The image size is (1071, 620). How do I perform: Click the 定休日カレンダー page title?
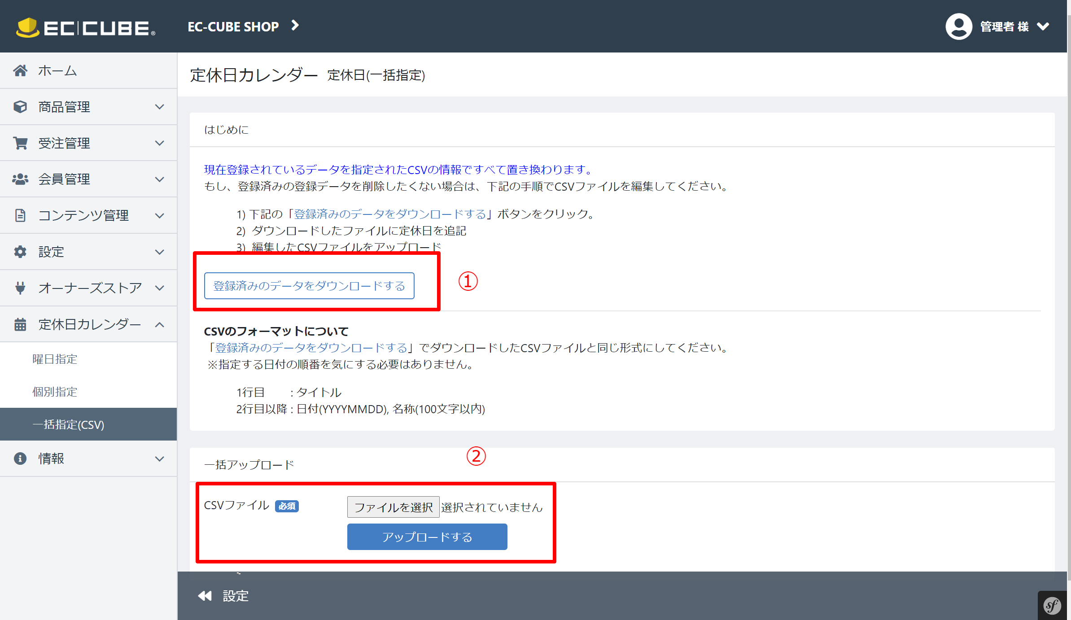(254, 75)
